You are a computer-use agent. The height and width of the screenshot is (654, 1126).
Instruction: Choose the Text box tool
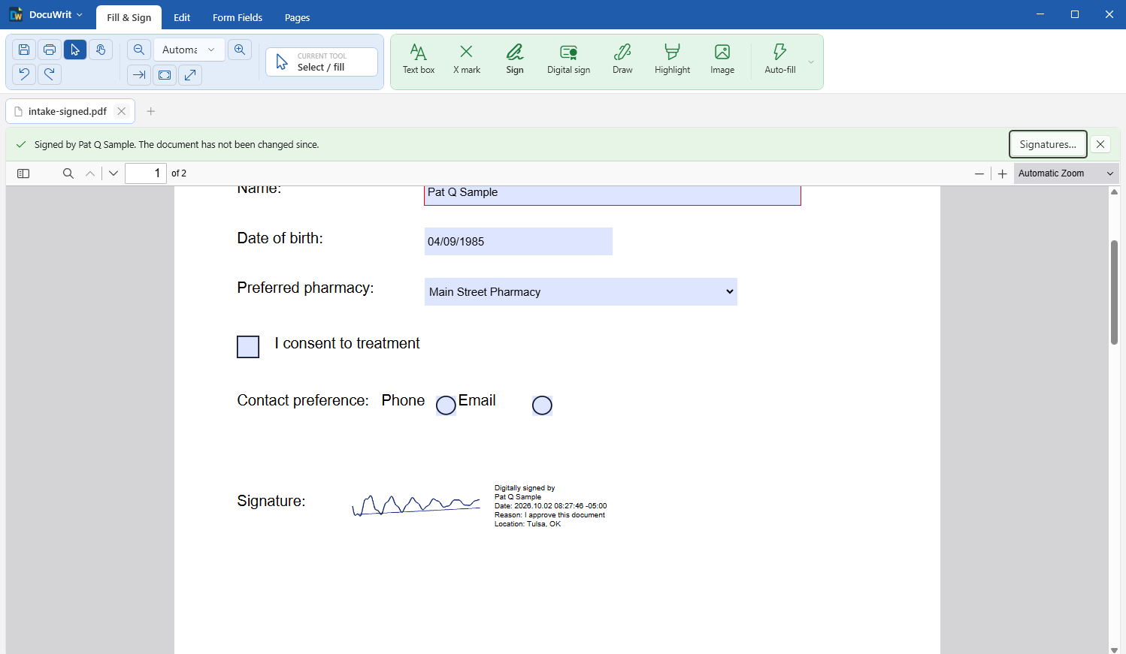click(419, 59)
